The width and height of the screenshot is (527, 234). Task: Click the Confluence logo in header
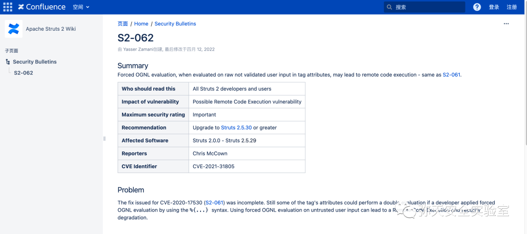[x=42, y=7]
